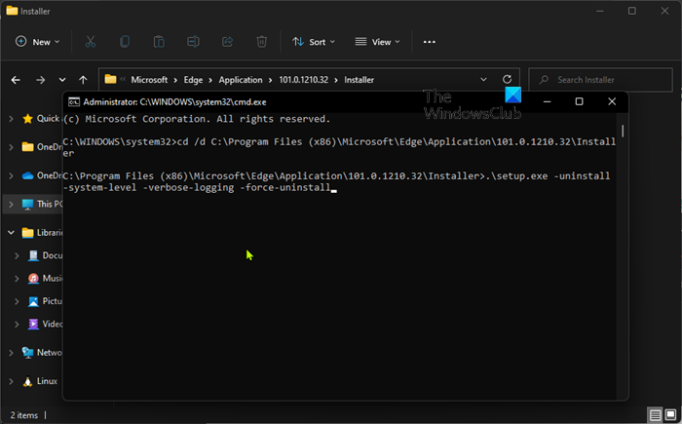Open the New item menu
682x424 pixels.
(x=37, y=42)
